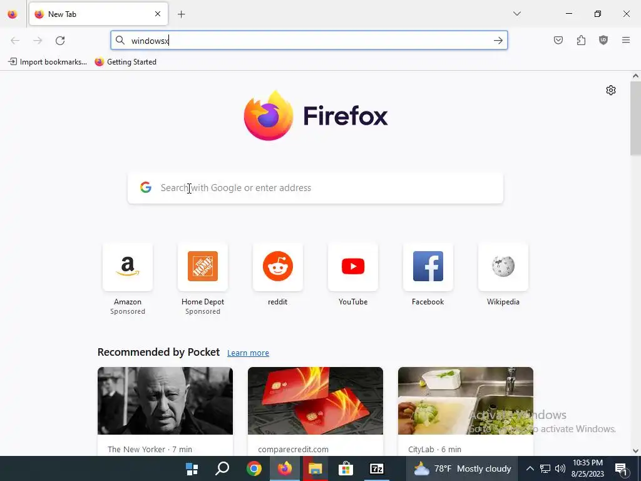Open Getting Started bookmark
Viewport: 641px width, 481px height.
tap(125, 62)
